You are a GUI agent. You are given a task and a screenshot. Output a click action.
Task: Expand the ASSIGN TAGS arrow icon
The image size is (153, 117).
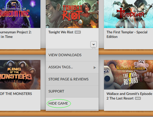point(95,68)
